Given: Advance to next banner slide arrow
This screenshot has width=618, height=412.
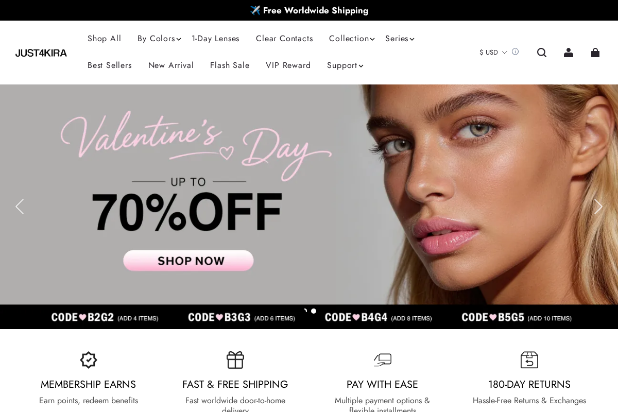Looking at the screenshot, I should 598,207.
